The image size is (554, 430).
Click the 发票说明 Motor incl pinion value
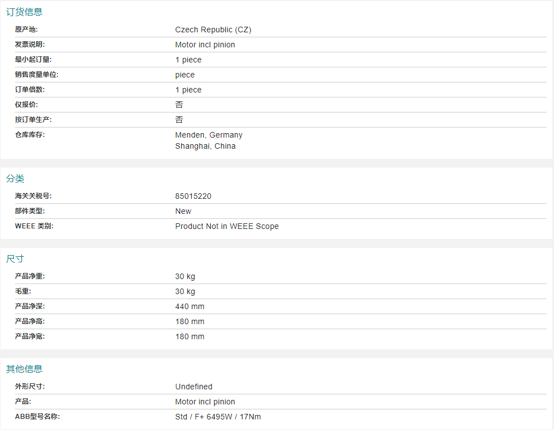205,45
